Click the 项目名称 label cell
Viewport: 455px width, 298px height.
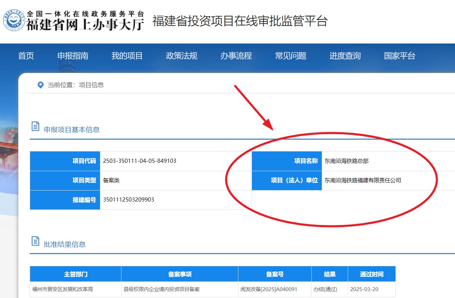[x=287, y=161]
